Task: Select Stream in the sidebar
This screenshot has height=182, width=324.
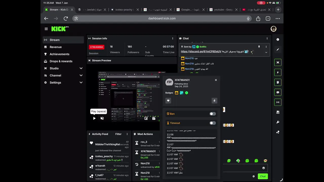Action: point(63,40)
